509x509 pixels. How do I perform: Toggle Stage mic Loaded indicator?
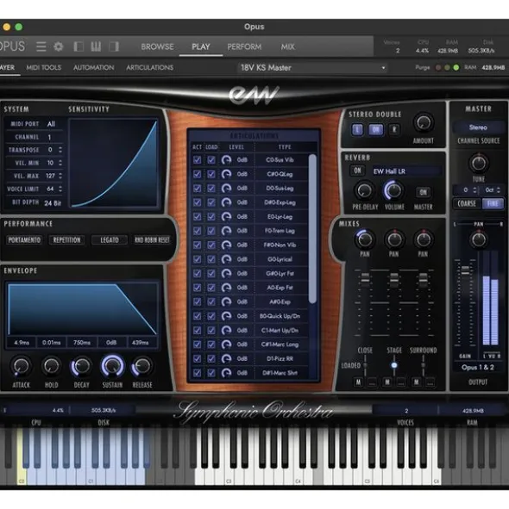394,365
